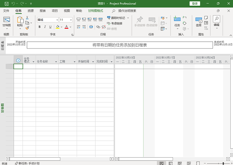
Task: Click the 登录 sign-in button
Action: pyautogui.click(x=195, y=3)
